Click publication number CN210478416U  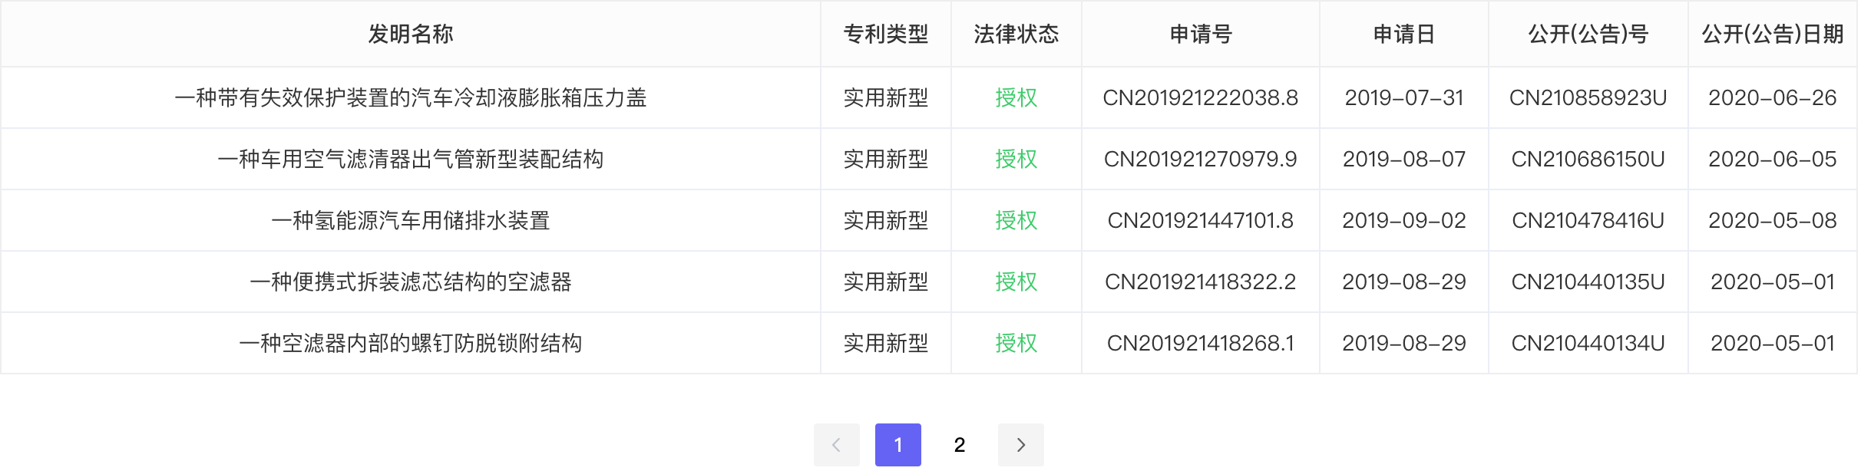[1588, 220]
